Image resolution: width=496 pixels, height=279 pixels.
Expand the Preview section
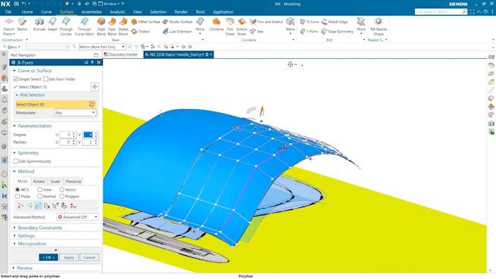point(24,268)
